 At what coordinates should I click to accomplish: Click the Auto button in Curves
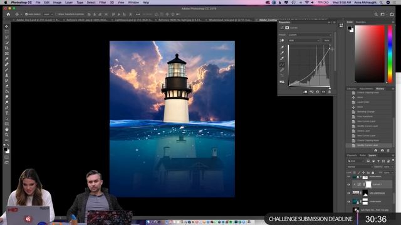coord(326,40)
